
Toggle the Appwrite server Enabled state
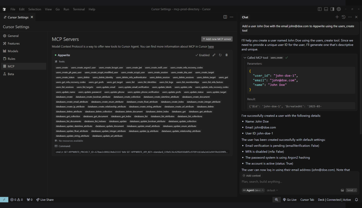(202, 55)
